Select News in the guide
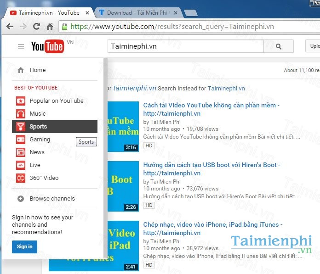320x274 pixels. click(55, 152)
